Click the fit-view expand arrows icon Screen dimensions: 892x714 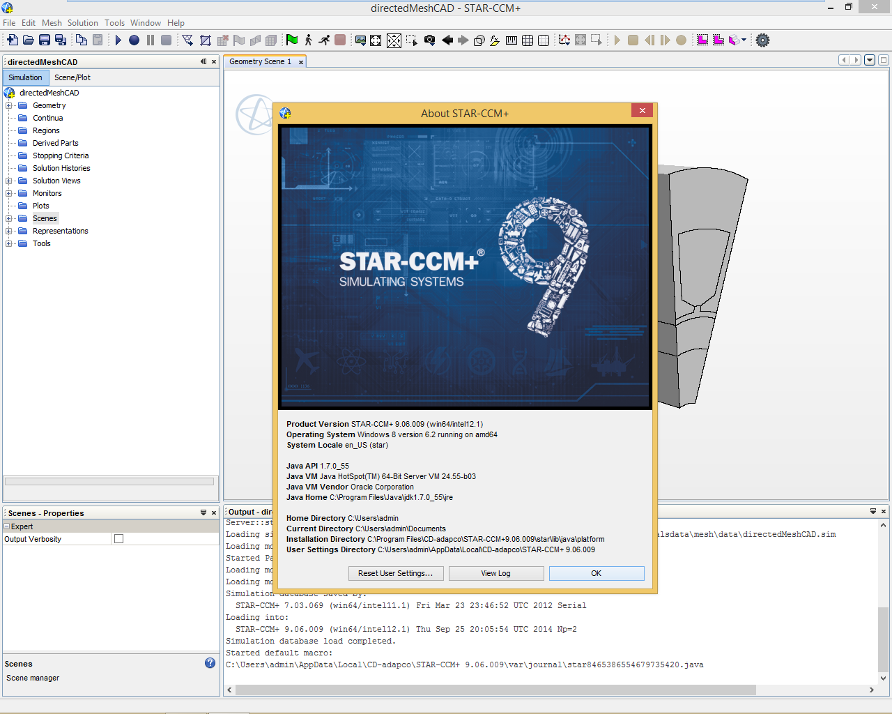376,40
